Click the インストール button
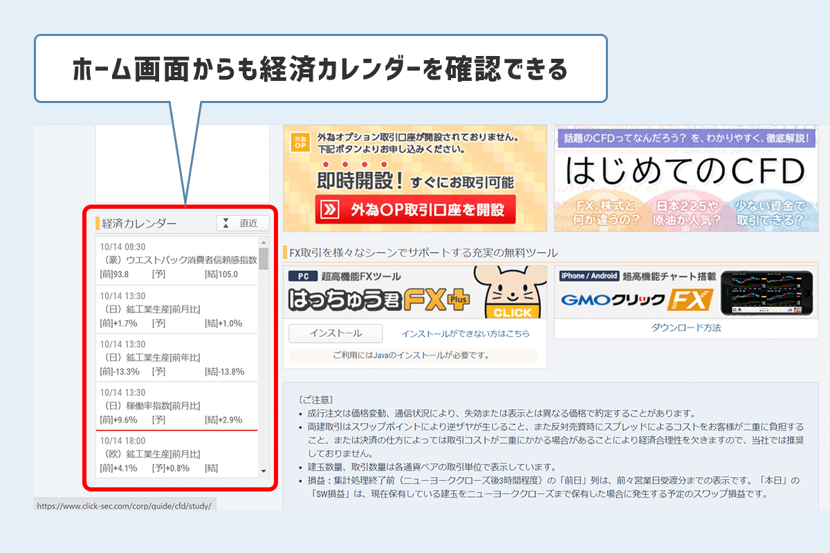830x553 pixels. tap(335, 333)
